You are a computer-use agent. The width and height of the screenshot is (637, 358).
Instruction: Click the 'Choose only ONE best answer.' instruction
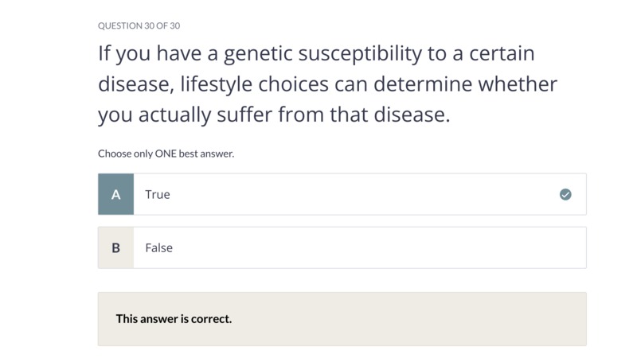[166, 154]
